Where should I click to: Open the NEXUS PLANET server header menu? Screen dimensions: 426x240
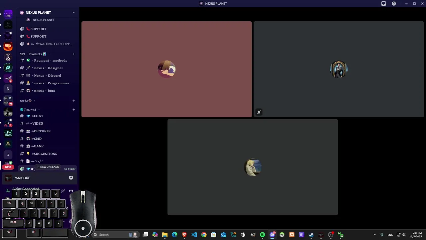pos(48,12)
